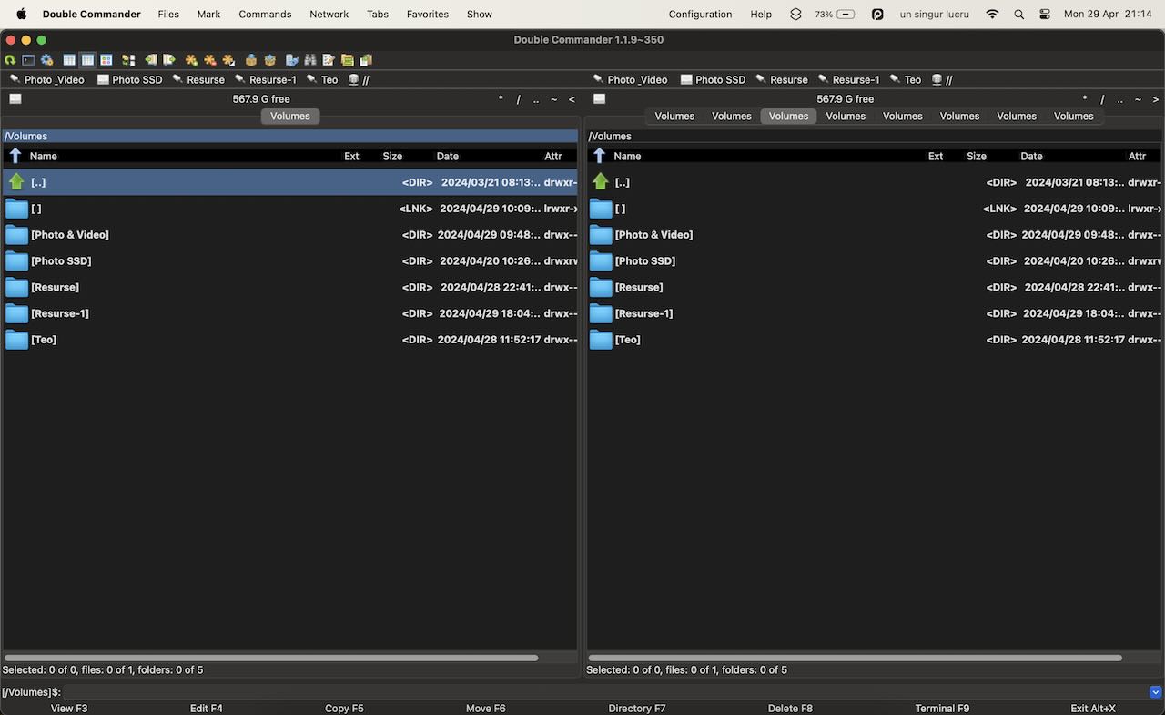1165x715 pixels.
Task: Open the Commands menu
Action: coord(265,15)
